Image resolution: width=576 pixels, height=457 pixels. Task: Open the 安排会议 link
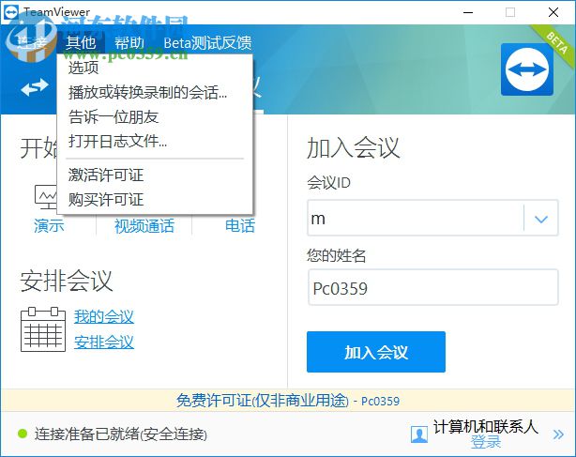point(104,342)
